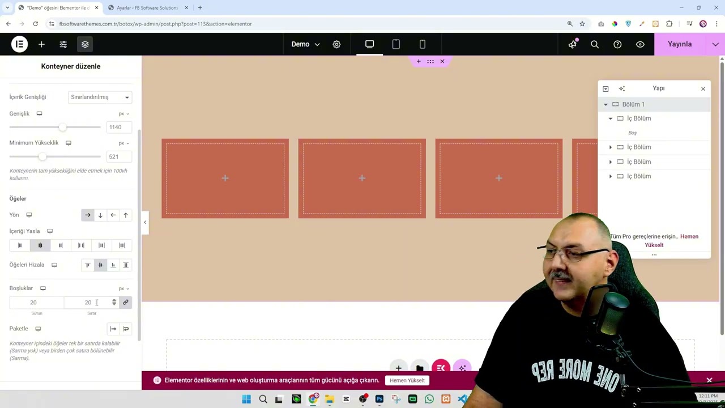Set direction to column-reverse up arrow

(x=126, y=215)
